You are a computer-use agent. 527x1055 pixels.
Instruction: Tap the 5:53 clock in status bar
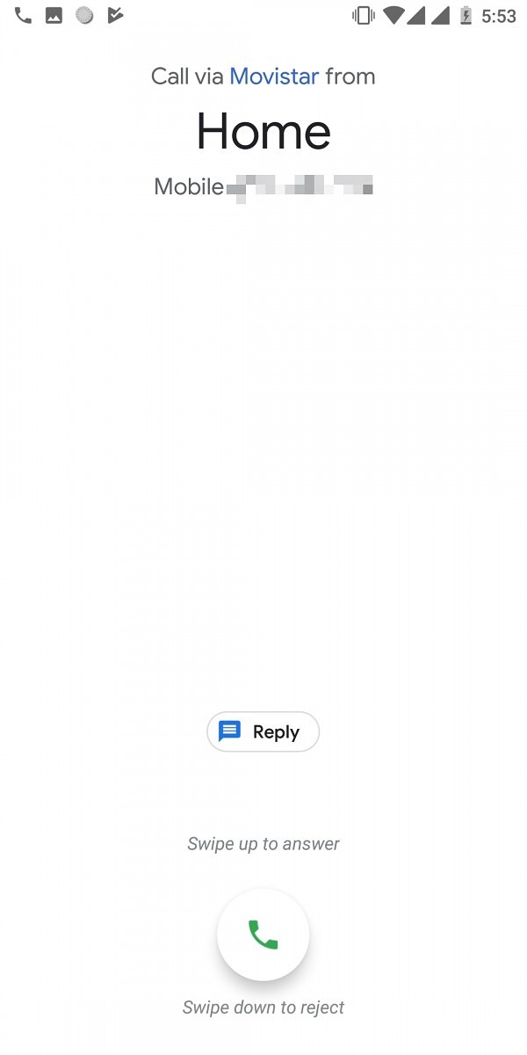tap(499, 16)
